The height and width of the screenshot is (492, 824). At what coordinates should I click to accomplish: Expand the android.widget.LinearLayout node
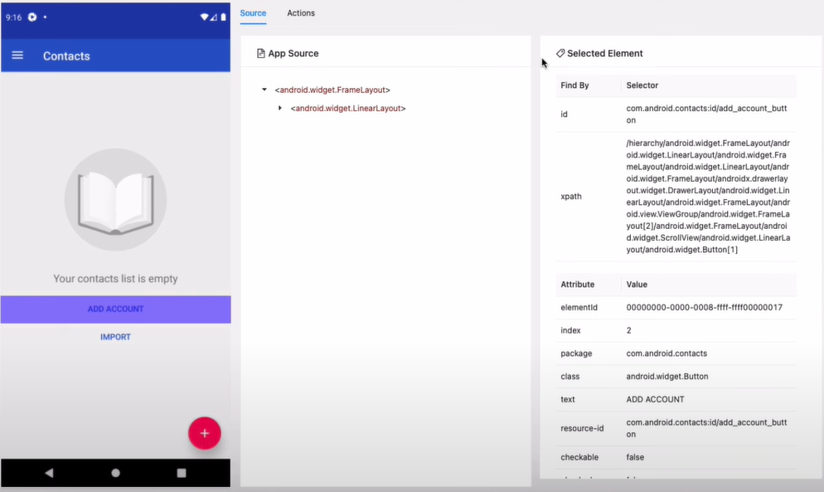pos(280,109)
